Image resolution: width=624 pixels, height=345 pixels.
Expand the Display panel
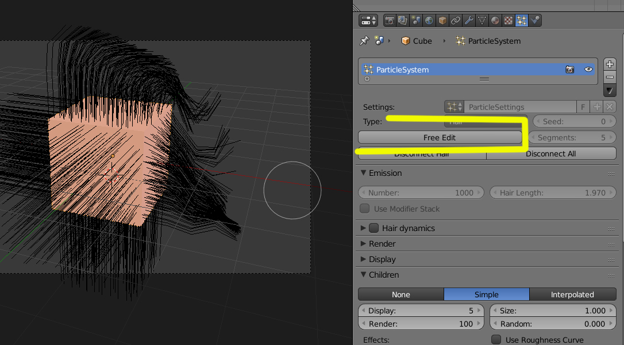pos(363,259)
